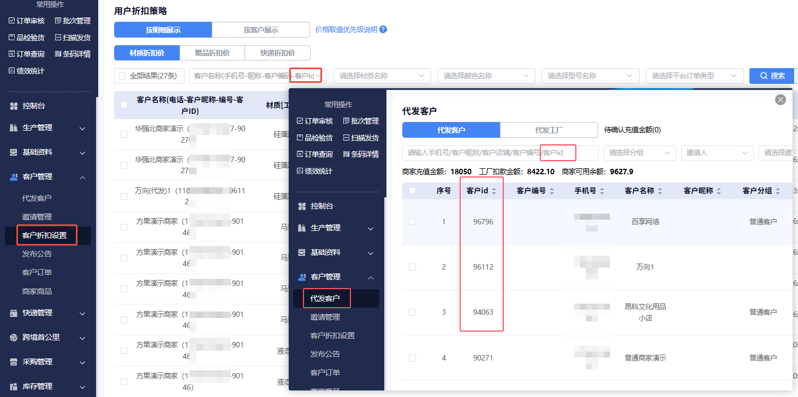Screen dimensions: 798x397
Task: Click 订单审核 icon in the overlay window sidebar
Action: tap(300, 121)
